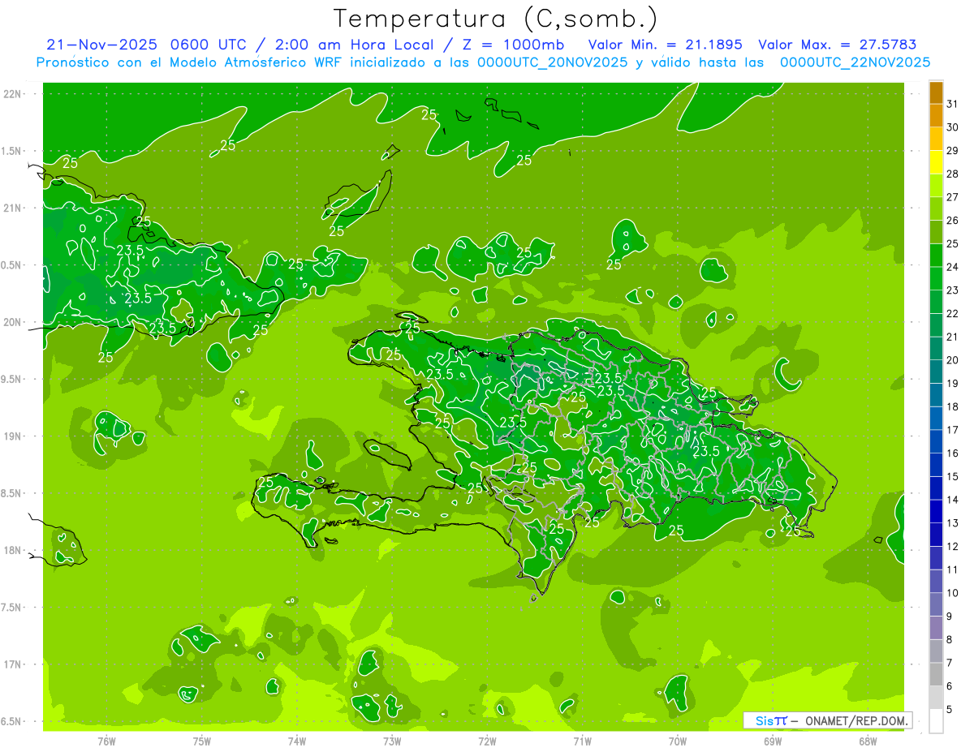Click the "73W" longitude axis label
The width and height of the screenshot is (974, 752).
(x=392, y=741)
